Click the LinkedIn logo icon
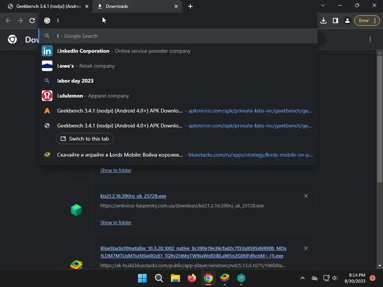Viewport: 383px width, 287px height. coord(47,51)
